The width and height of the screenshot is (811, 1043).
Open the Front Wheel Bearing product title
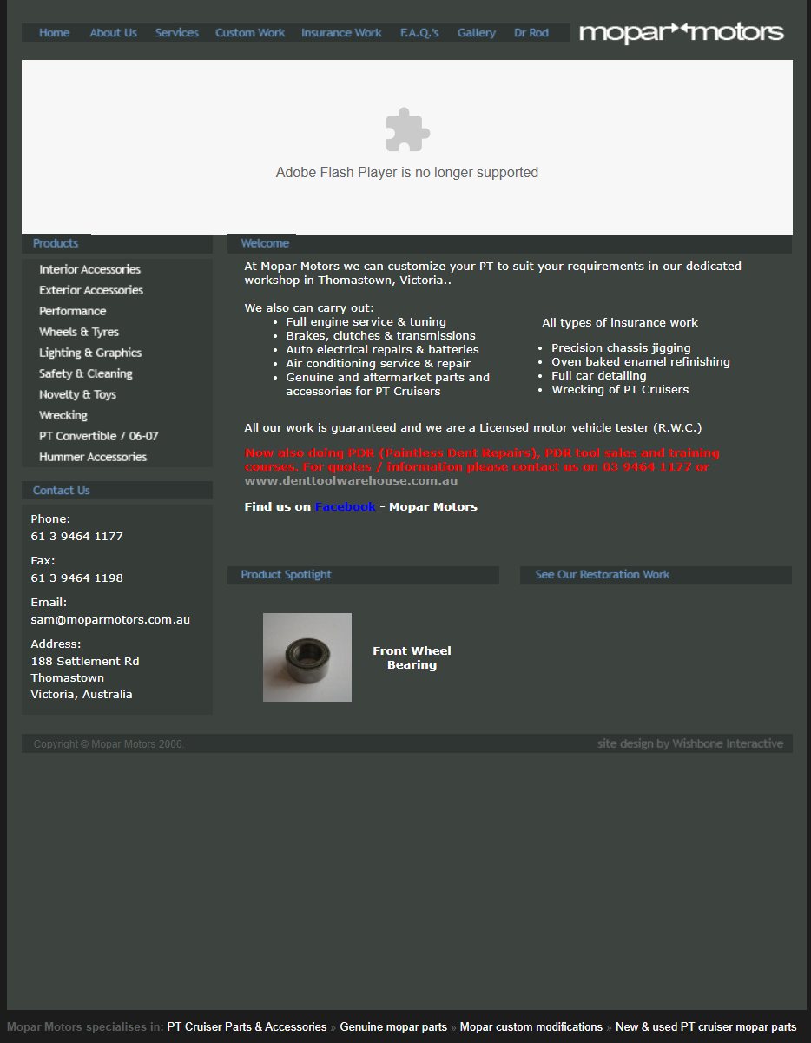pos(412,657)
